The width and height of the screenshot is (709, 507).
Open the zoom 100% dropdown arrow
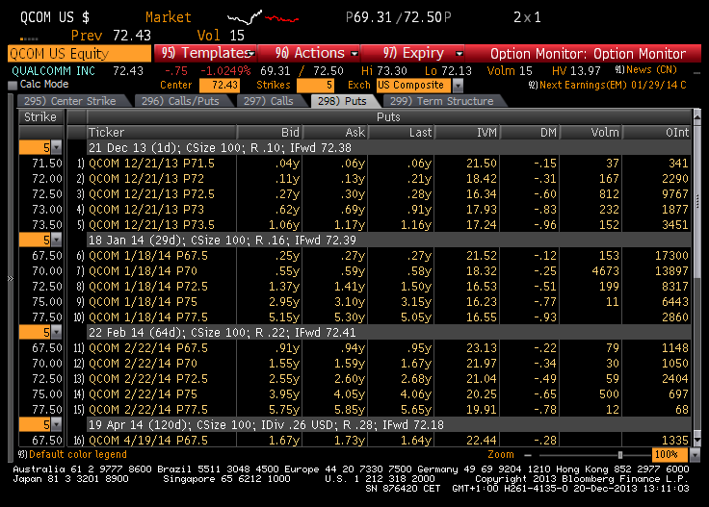click(695, 455)
